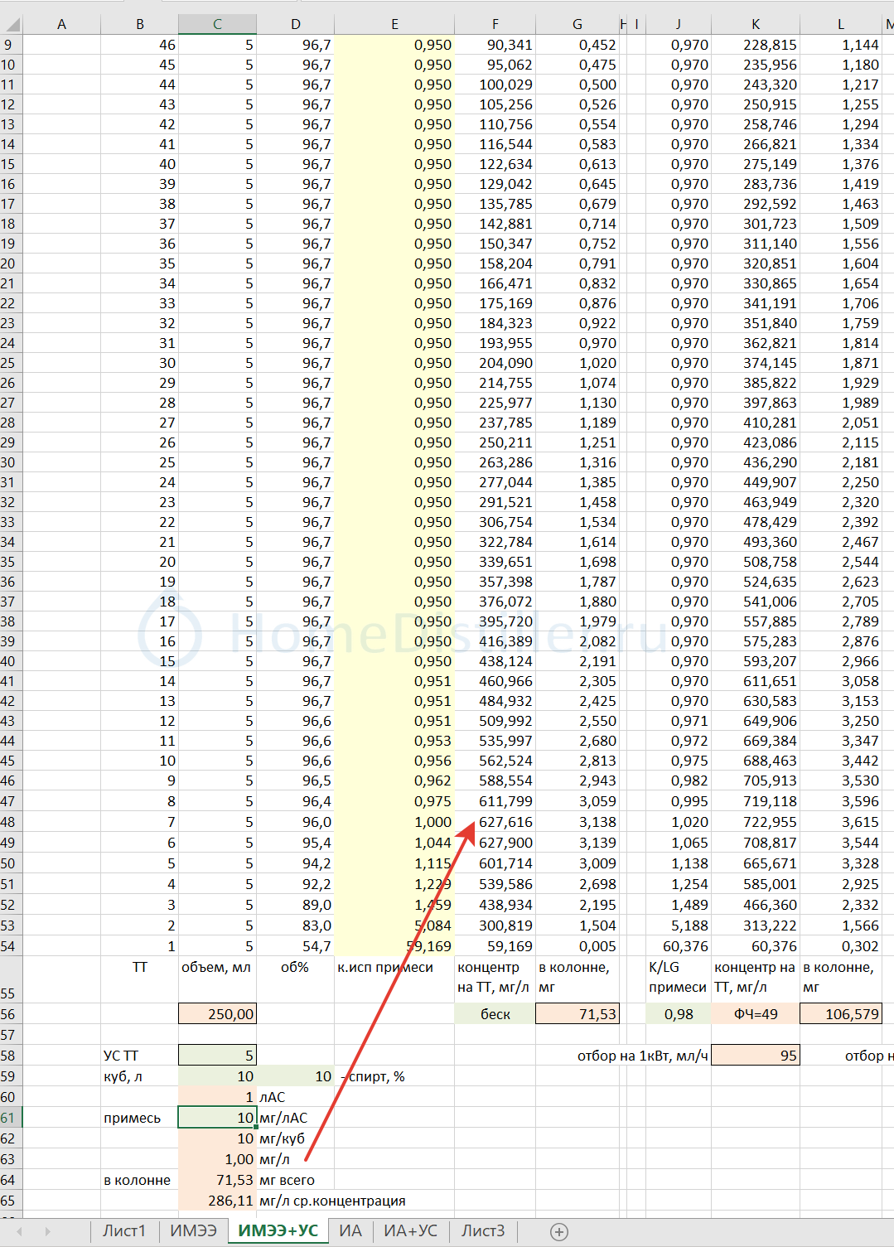Click cell 59,169 in column F
Image resolution: width=894 pixels, height=1247 pixels.
(x=495, y=946)
